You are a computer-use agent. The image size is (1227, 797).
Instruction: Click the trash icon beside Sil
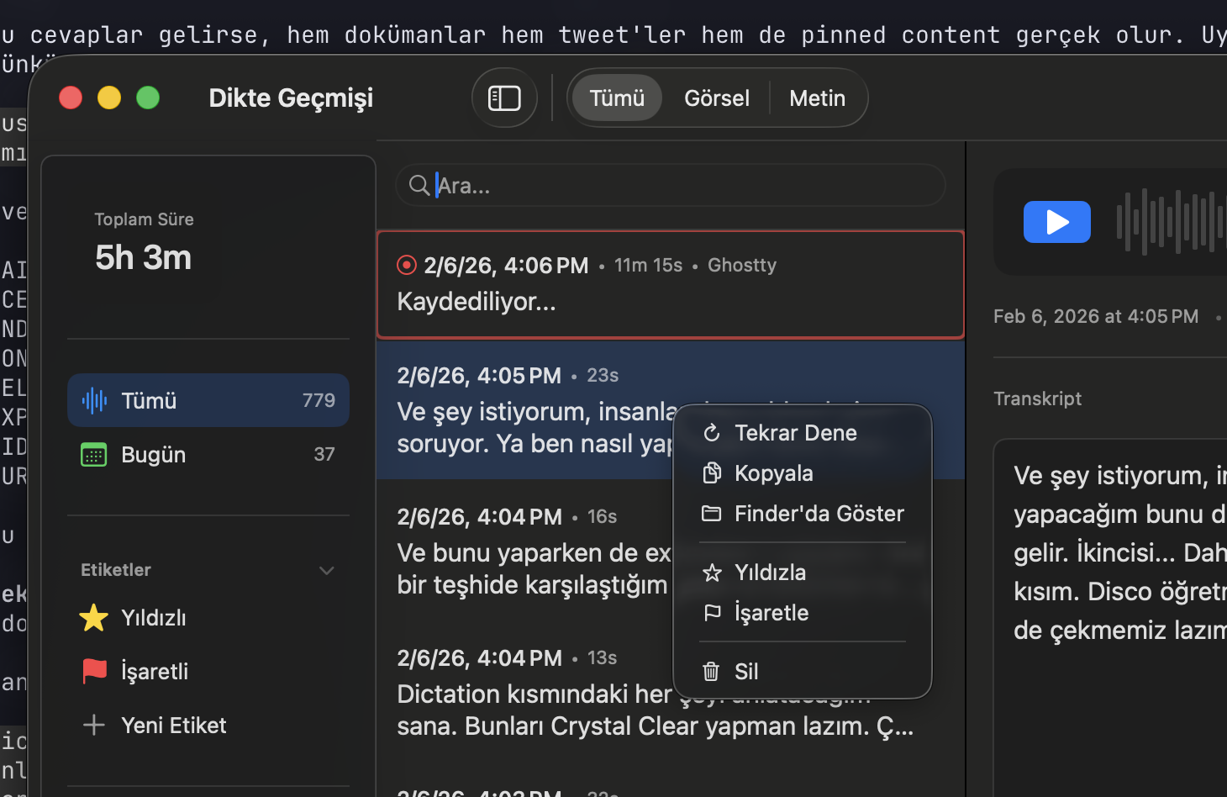pos(711,671)
